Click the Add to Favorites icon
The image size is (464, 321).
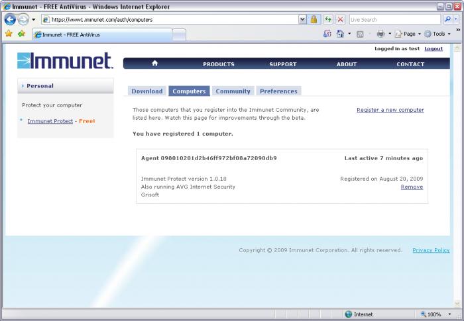(22, 33)
